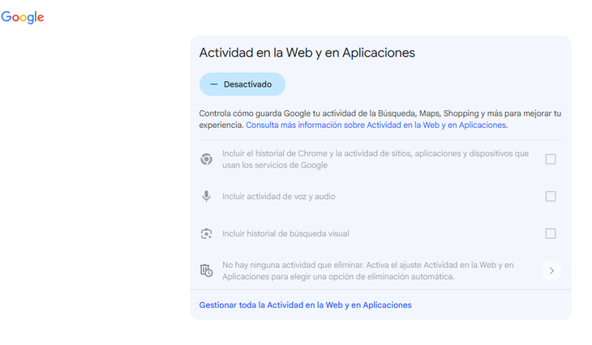The height and width of the screenshot is (345, 592).
Task: Click the visual search camera icon
Action: coord(206,233)
